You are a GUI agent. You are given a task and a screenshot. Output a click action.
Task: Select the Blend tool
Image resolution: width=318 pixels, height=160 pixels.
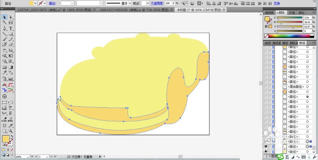coord(11,73)
